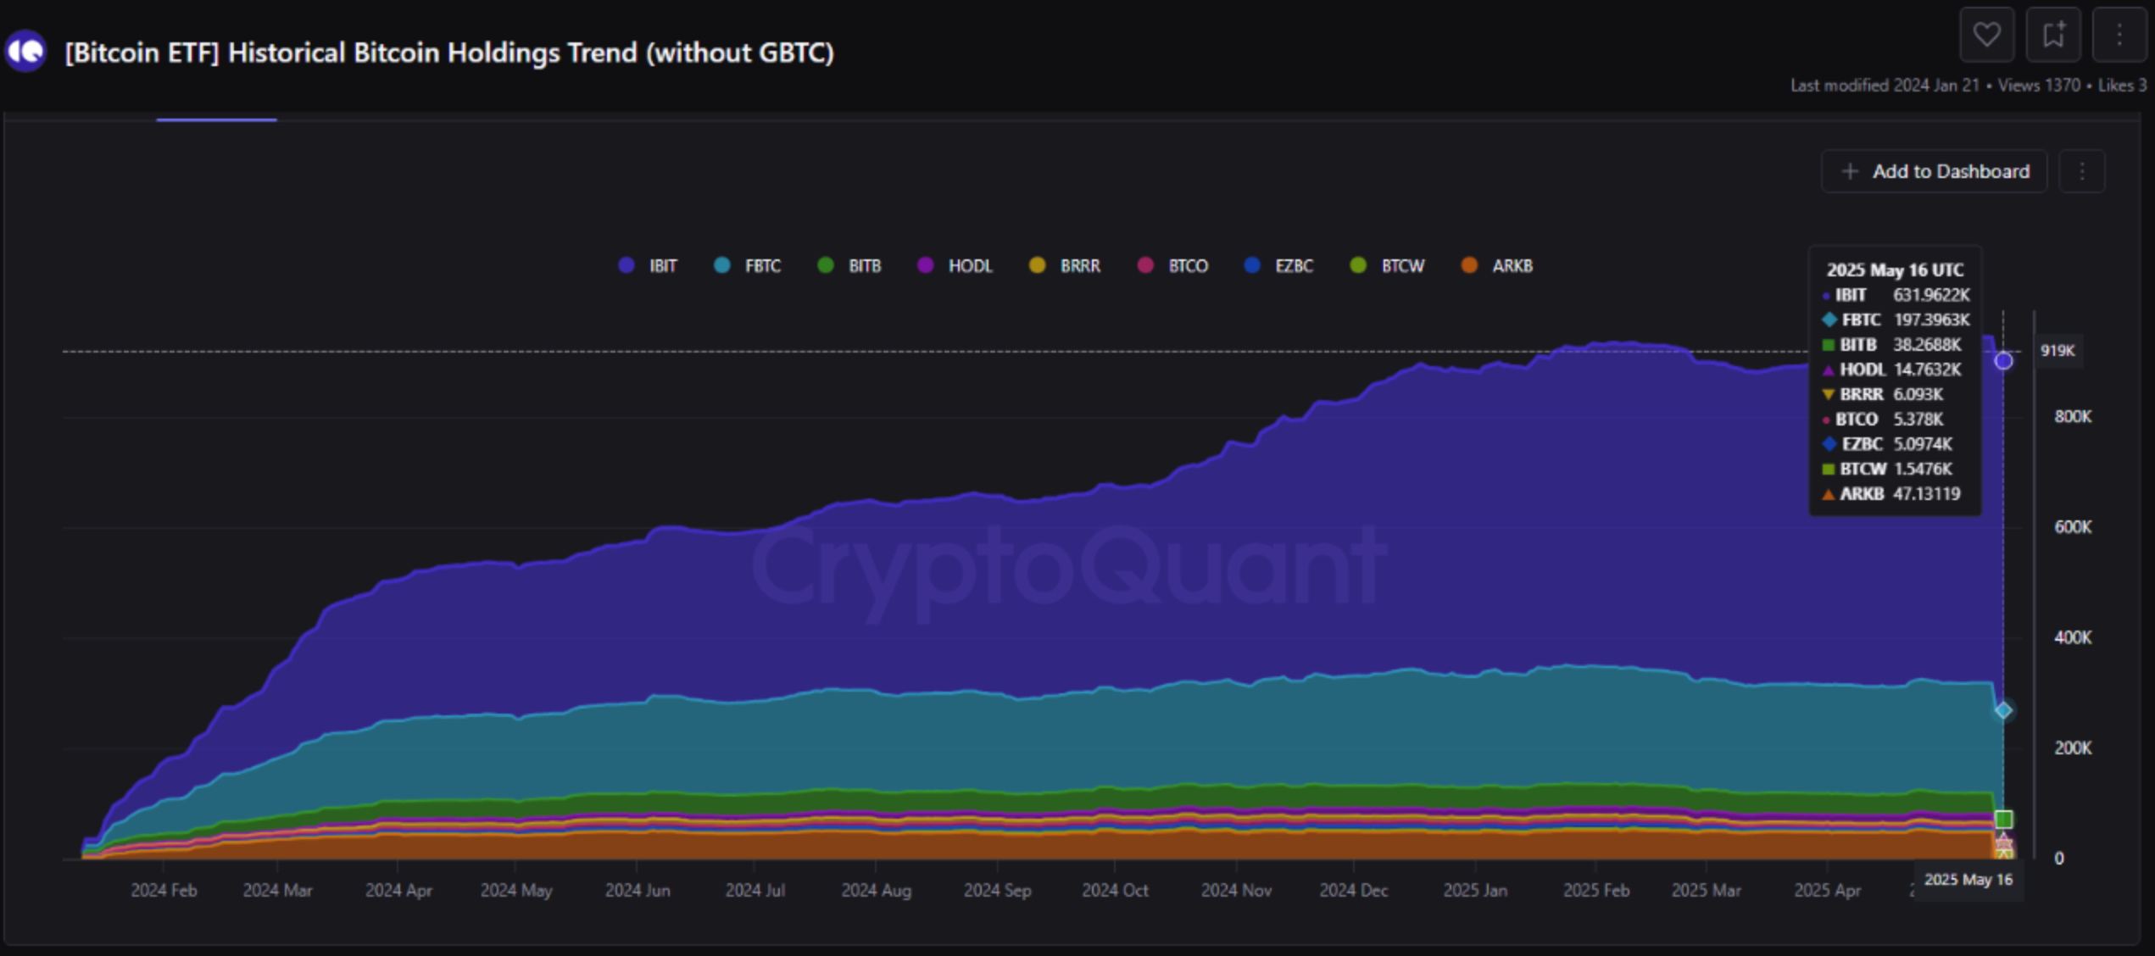Image resolution: width=2155 pixels, height=956 pixels.
Task: Click the 800K y-axis label
Action: point(2073,416)
